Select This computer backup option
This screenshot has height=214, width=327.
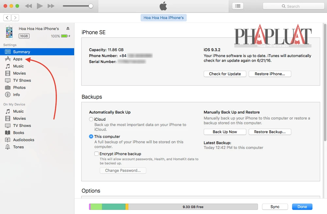91,137
